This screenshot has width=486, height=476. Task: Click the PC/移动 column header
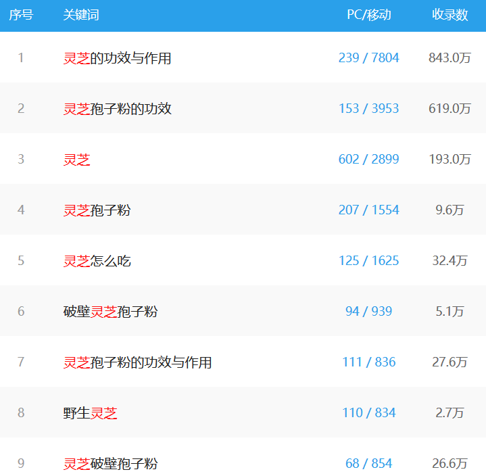369,15
